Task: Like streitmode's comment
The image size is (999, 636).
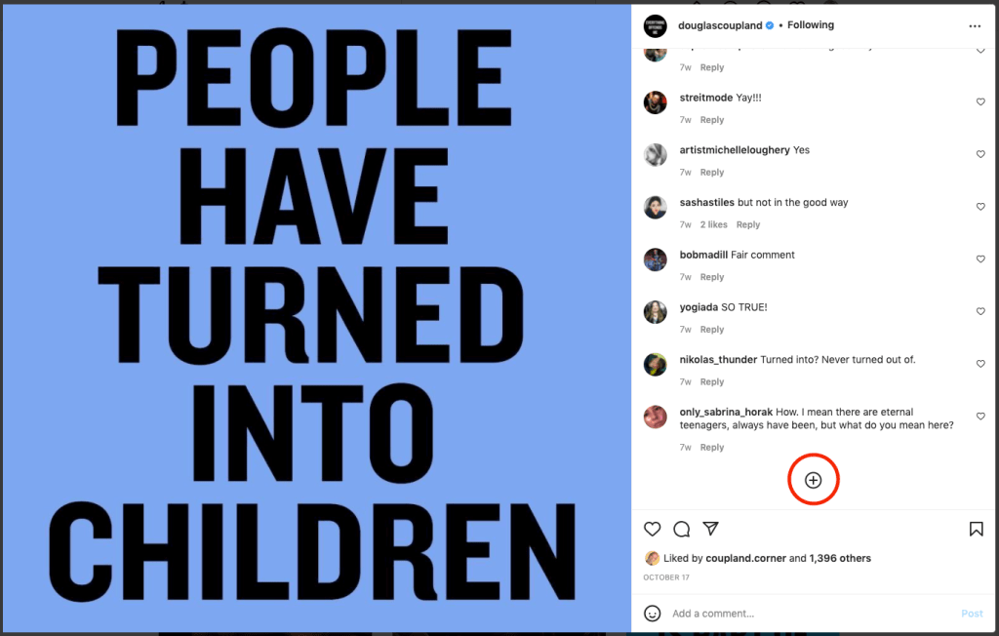Action: 980,102
